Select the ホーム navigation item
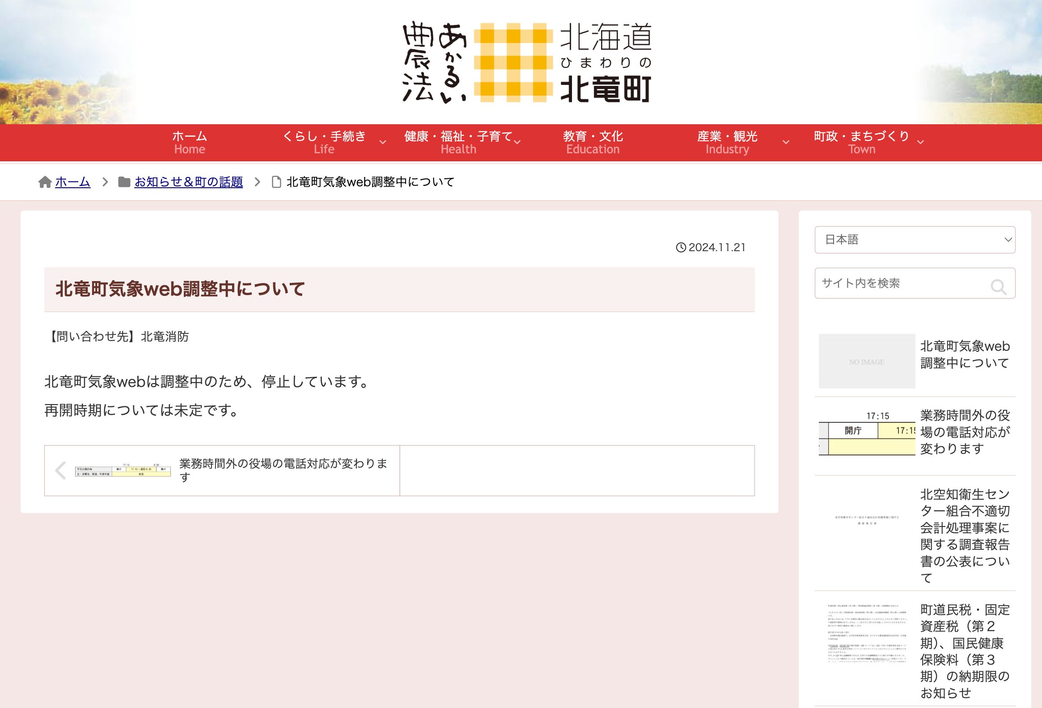The width and height of the screenshot is (1042, 708). click(x=189, y=142)
